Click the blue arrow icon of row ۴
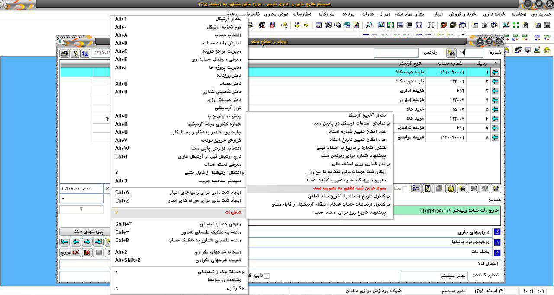 (495, 100)
